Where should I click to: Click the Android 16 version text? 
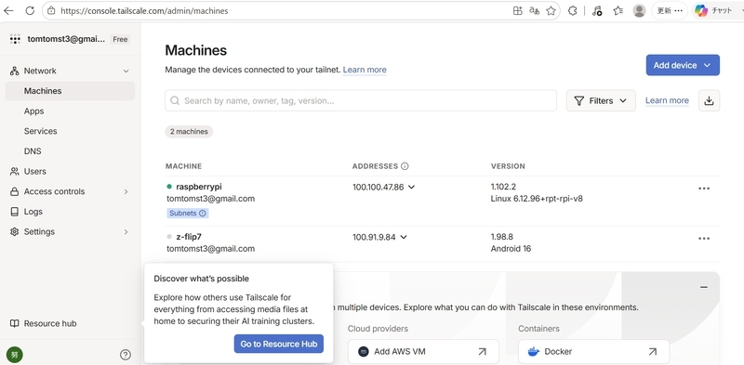(511, 249)
